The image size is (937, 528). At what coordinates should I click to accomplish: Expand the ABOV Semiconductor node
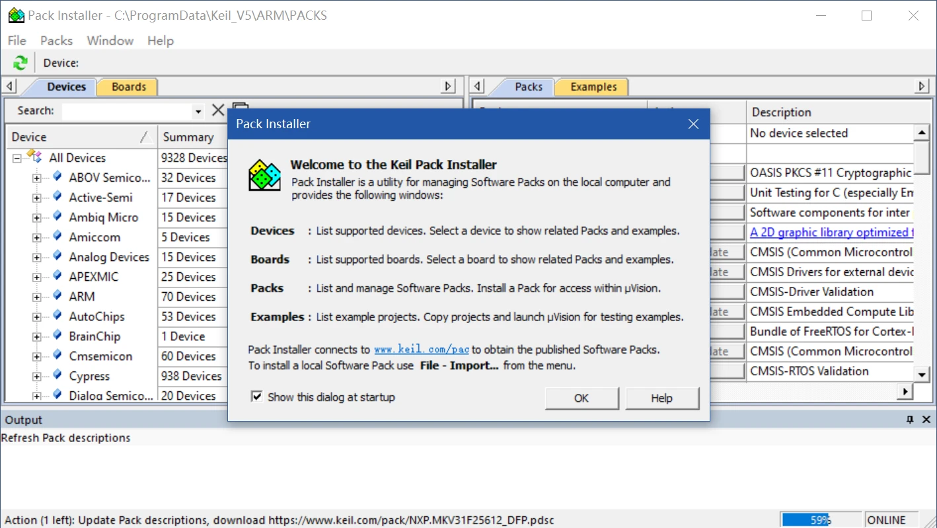click(37, 178)
